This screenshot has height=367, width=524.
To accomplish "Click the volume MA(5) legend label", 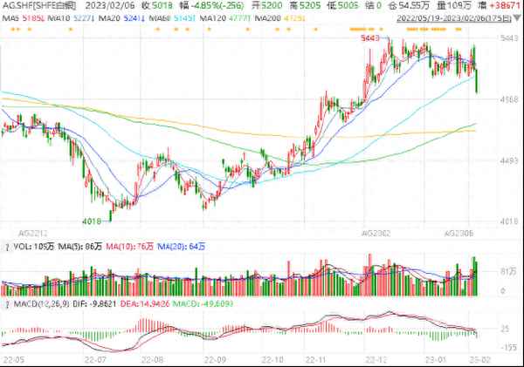I will 76,244.
